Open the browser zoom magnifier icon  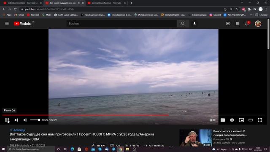click(231, 9)
